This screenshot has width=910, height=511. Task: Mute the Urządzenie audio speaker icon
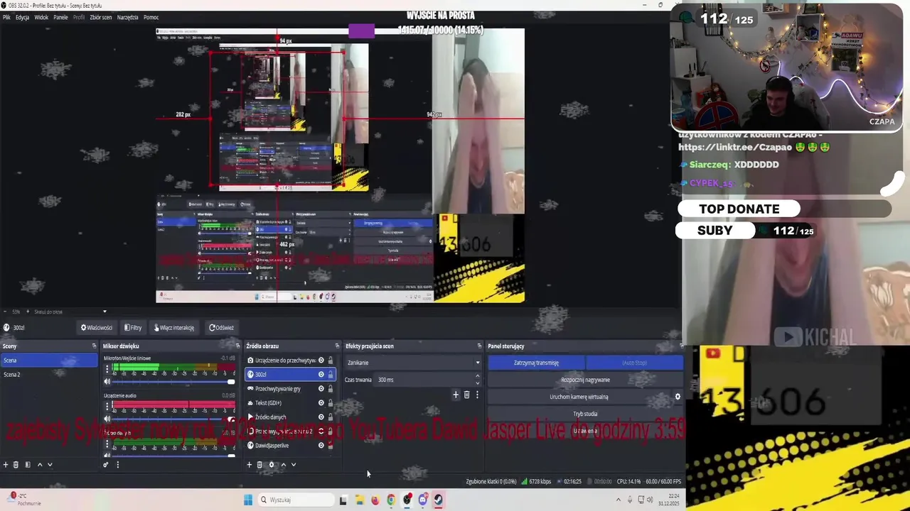coord(107,419)
